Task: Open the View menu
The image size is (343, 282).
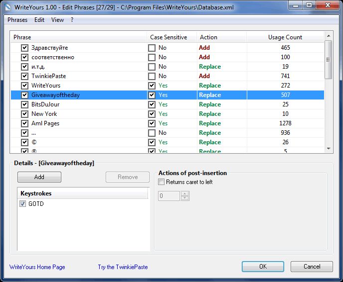Action: (57, 20)
